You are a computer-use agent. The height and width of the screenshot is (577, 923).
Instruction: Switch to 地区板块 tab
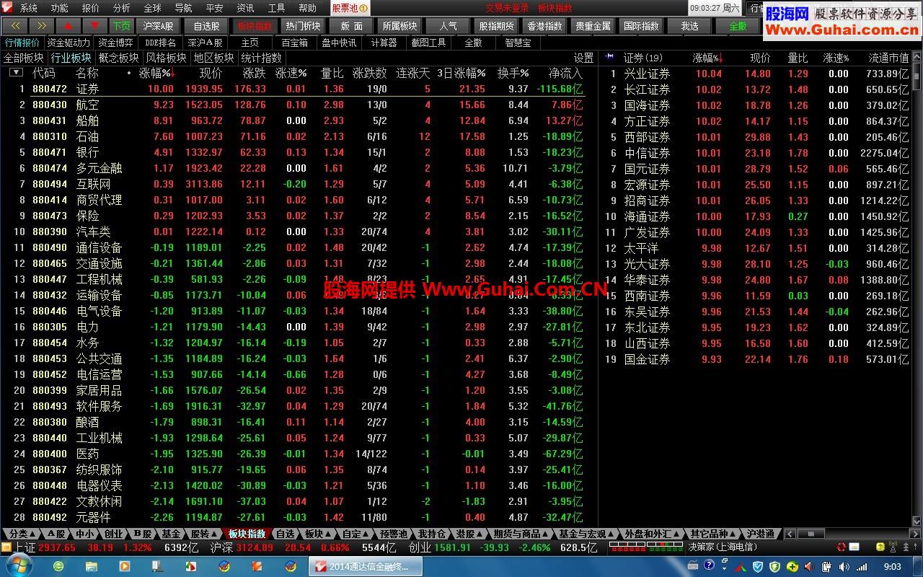(214, 58)
